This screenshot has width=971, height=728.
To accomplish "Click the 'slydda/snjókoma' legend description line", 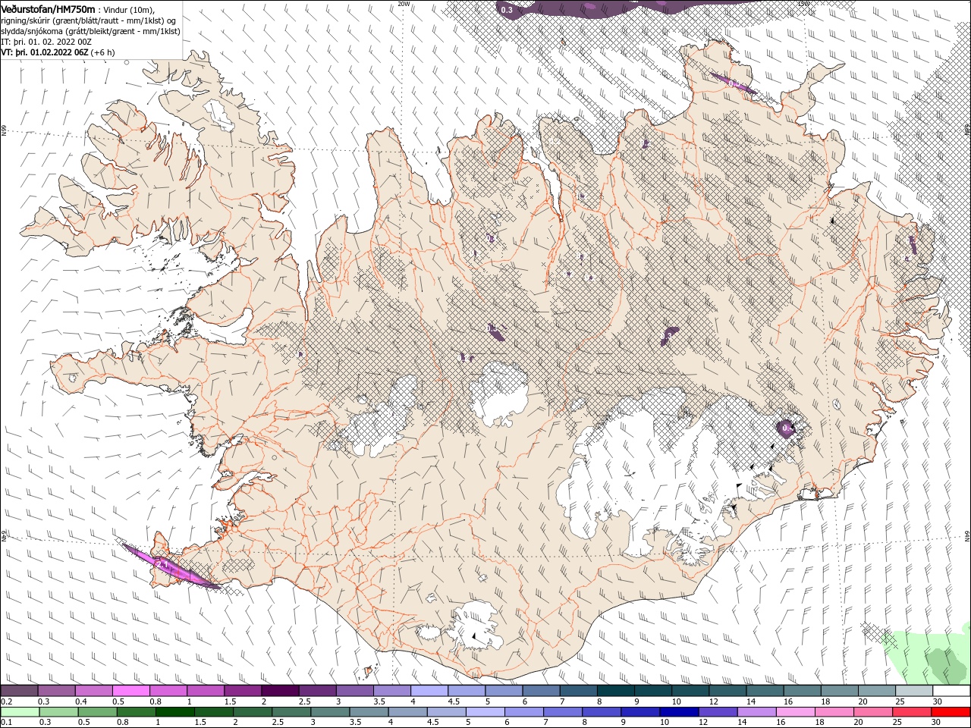I will coord(90,31).
